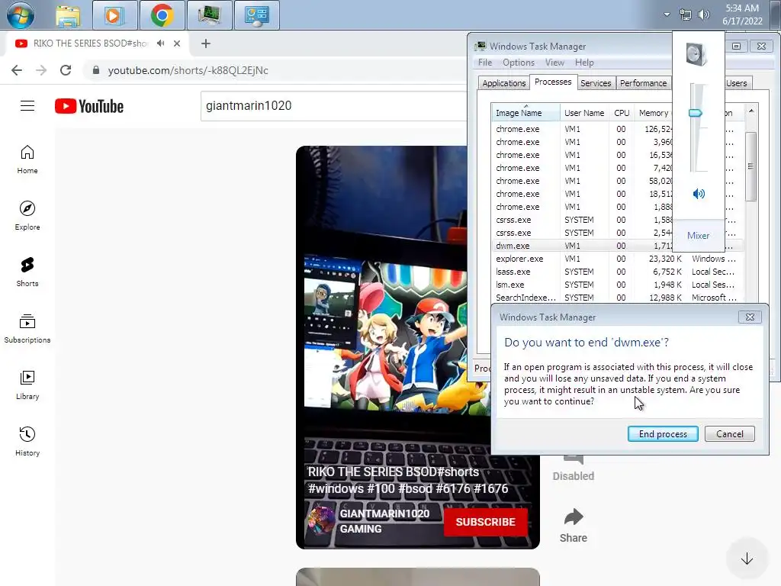Open the File menu in Task Manager
Screen dimensions: 781x586
coord(484,63)
